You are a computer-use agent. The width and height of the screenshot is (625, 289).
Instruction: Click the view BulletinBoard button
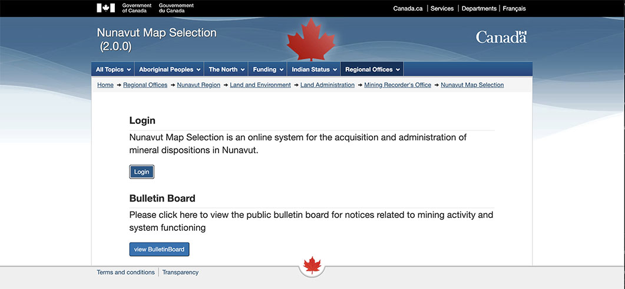point(159,249)
